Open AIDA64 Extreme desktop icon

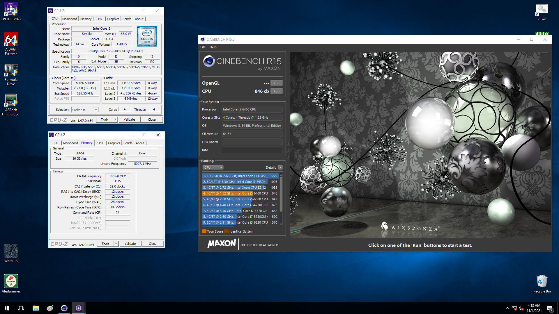point(11,44)
